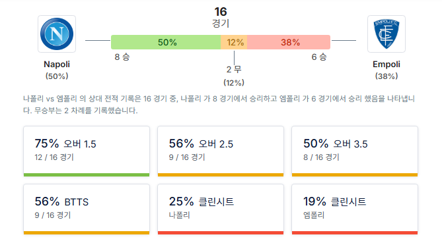Click the 2 무 draw label
Viewport: 442px width, 243px height.
tap(234, 69)
